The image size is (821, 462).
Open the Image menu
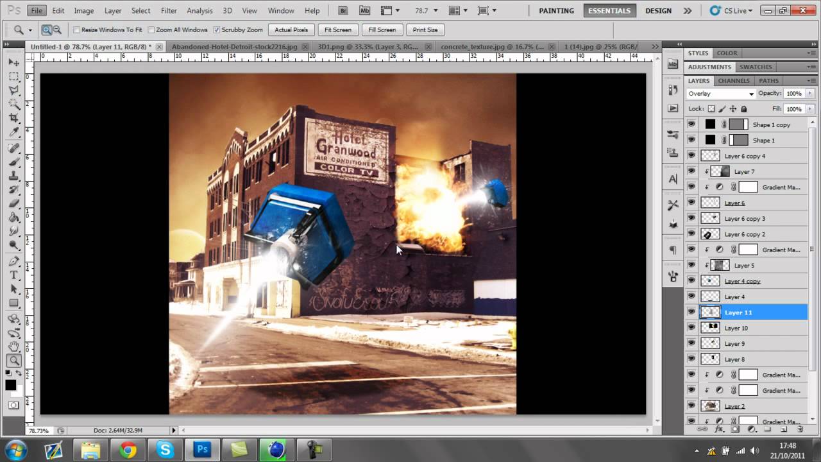(x=84, y=11)
